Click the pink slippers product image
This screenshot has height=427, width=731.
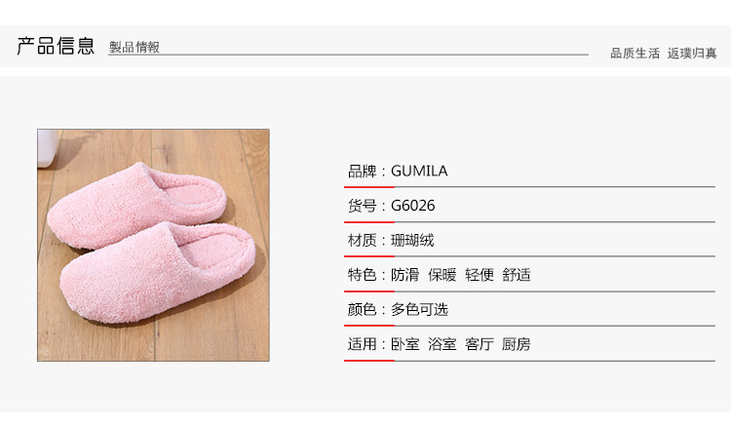pos(153,246)
